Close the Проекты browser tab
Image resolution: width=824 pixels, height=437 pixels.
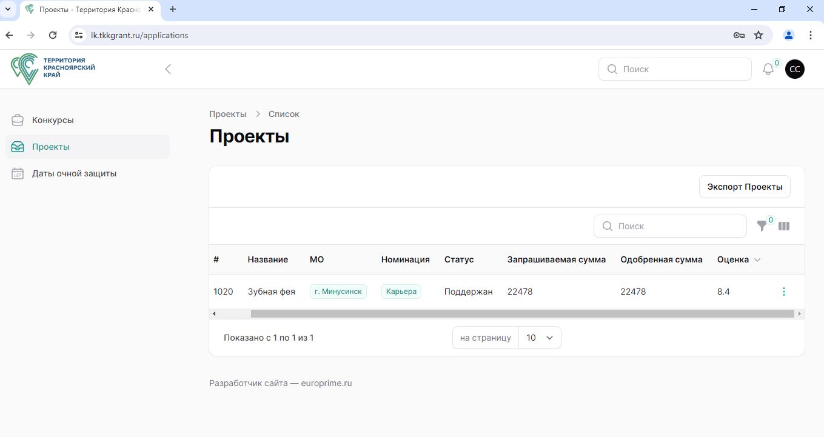(151, 10)
